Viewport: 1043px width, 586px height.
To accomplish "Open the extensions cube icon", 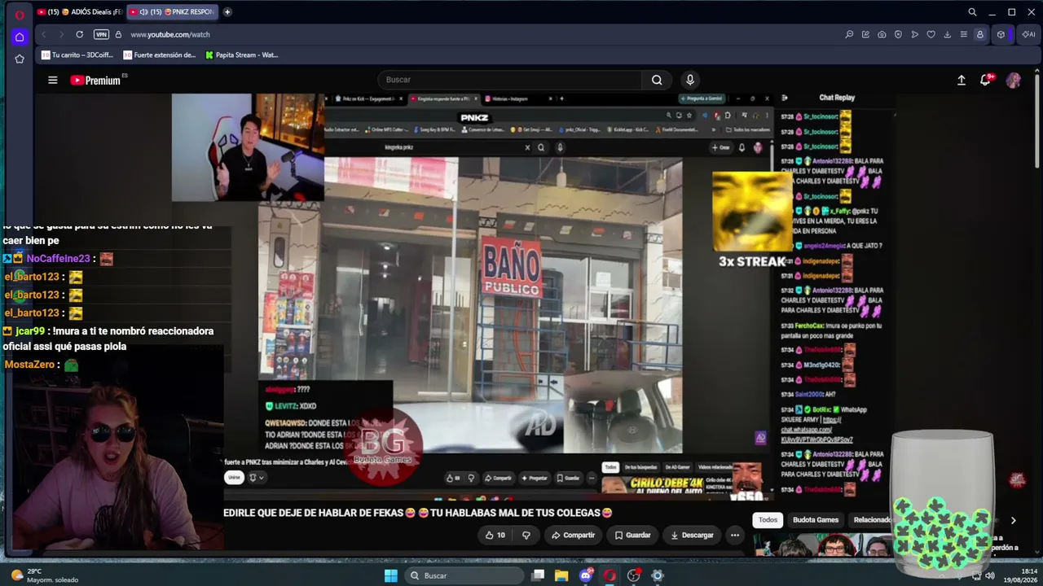I will (1001, 34).
